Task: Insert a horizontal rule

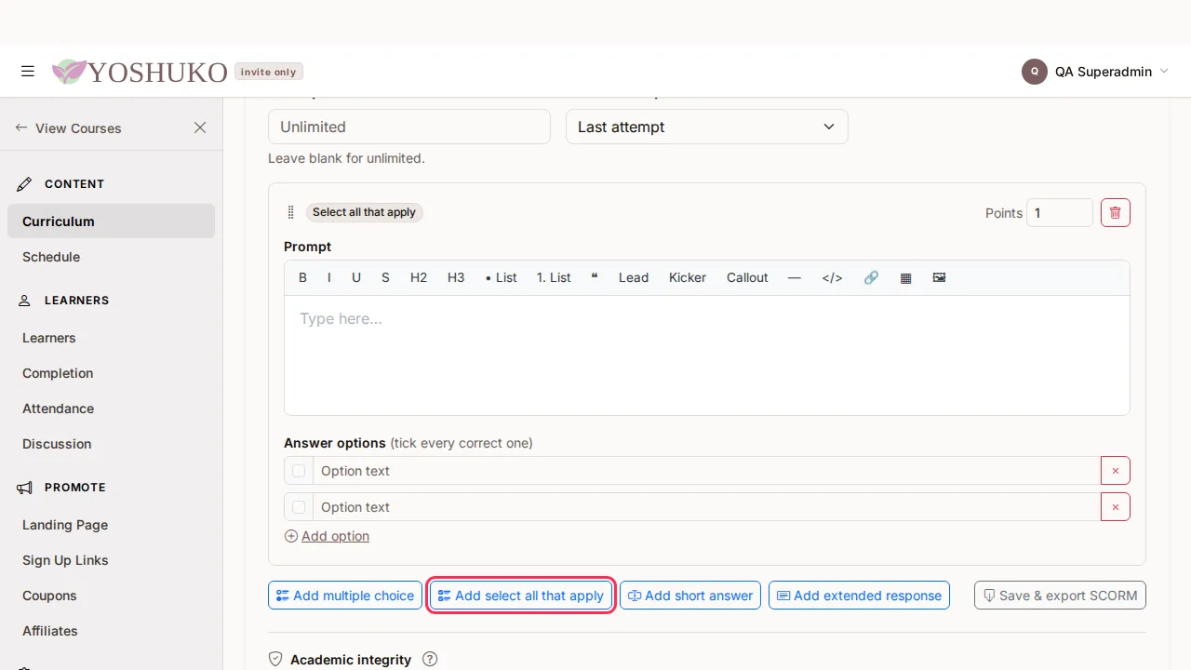Action: 794,277
